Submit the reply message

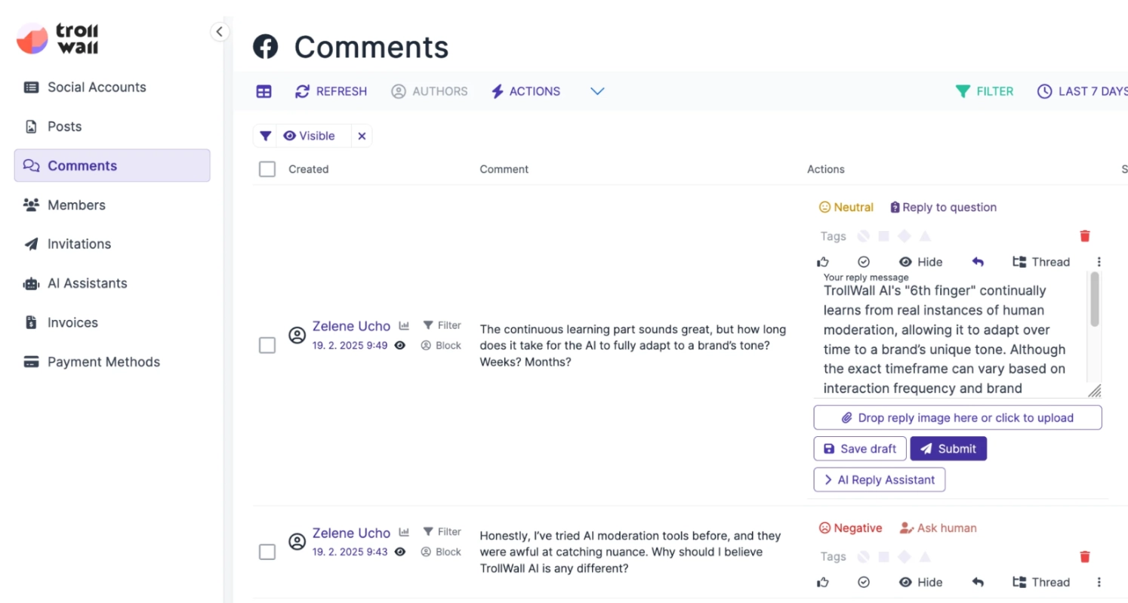coord(948,448)
